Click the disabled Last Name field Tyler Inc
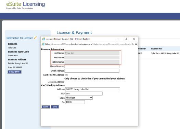Screen dimensions: 180x129 (x=92, y=53)
